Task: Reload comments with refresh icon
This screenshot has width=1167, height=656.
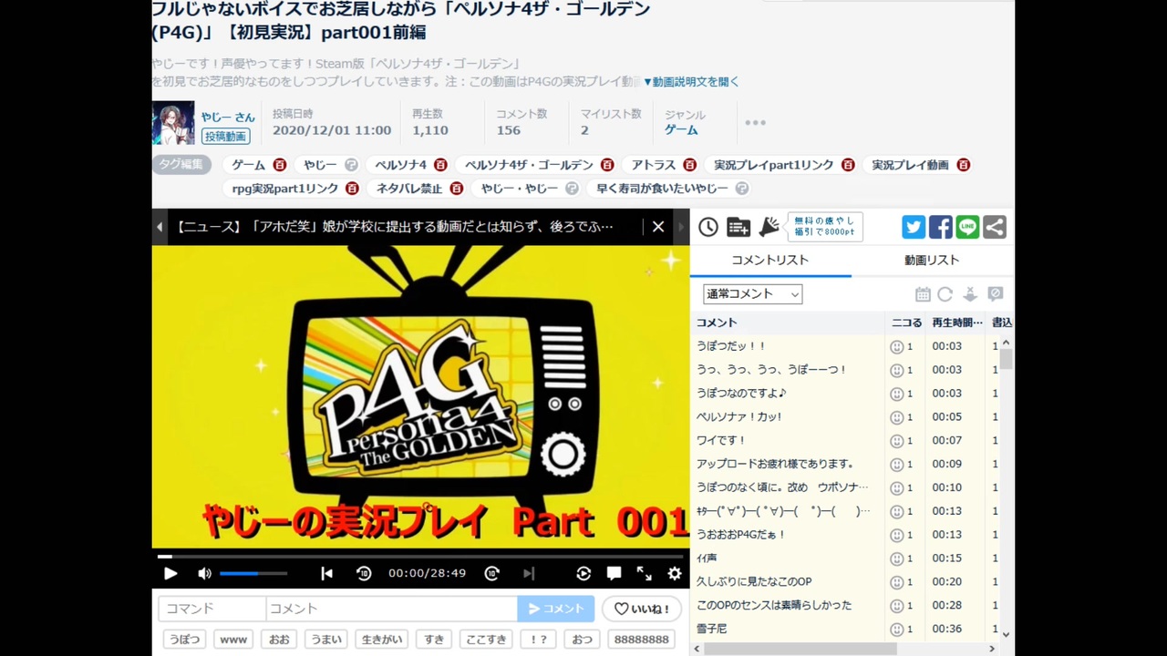Action: [945, 294]
